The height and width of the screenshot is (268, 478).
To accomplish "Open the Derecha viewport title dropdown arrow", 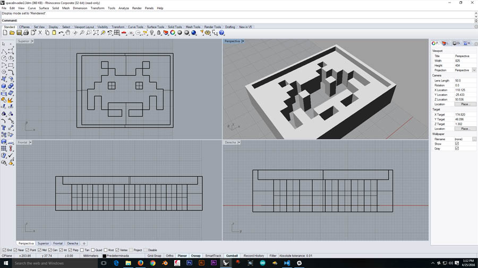I will pyautogui.click(x=239, y=142).
